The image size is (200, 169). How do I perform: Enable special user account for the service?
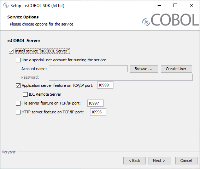tap(18, 60)
